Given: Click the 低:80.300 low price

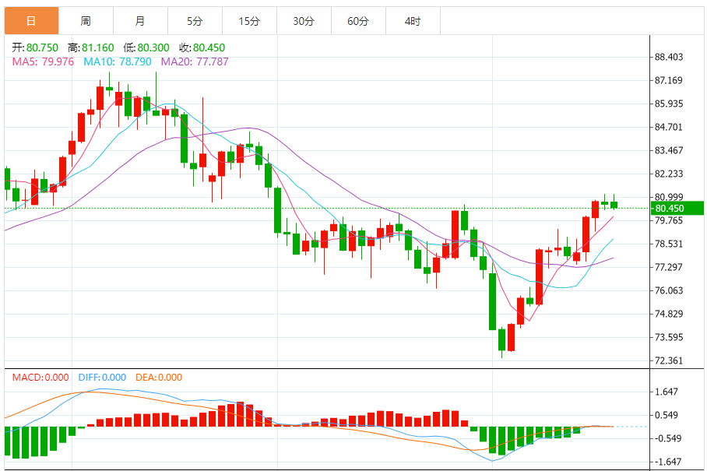Looking at the screenshot, I should pos(146,47).
